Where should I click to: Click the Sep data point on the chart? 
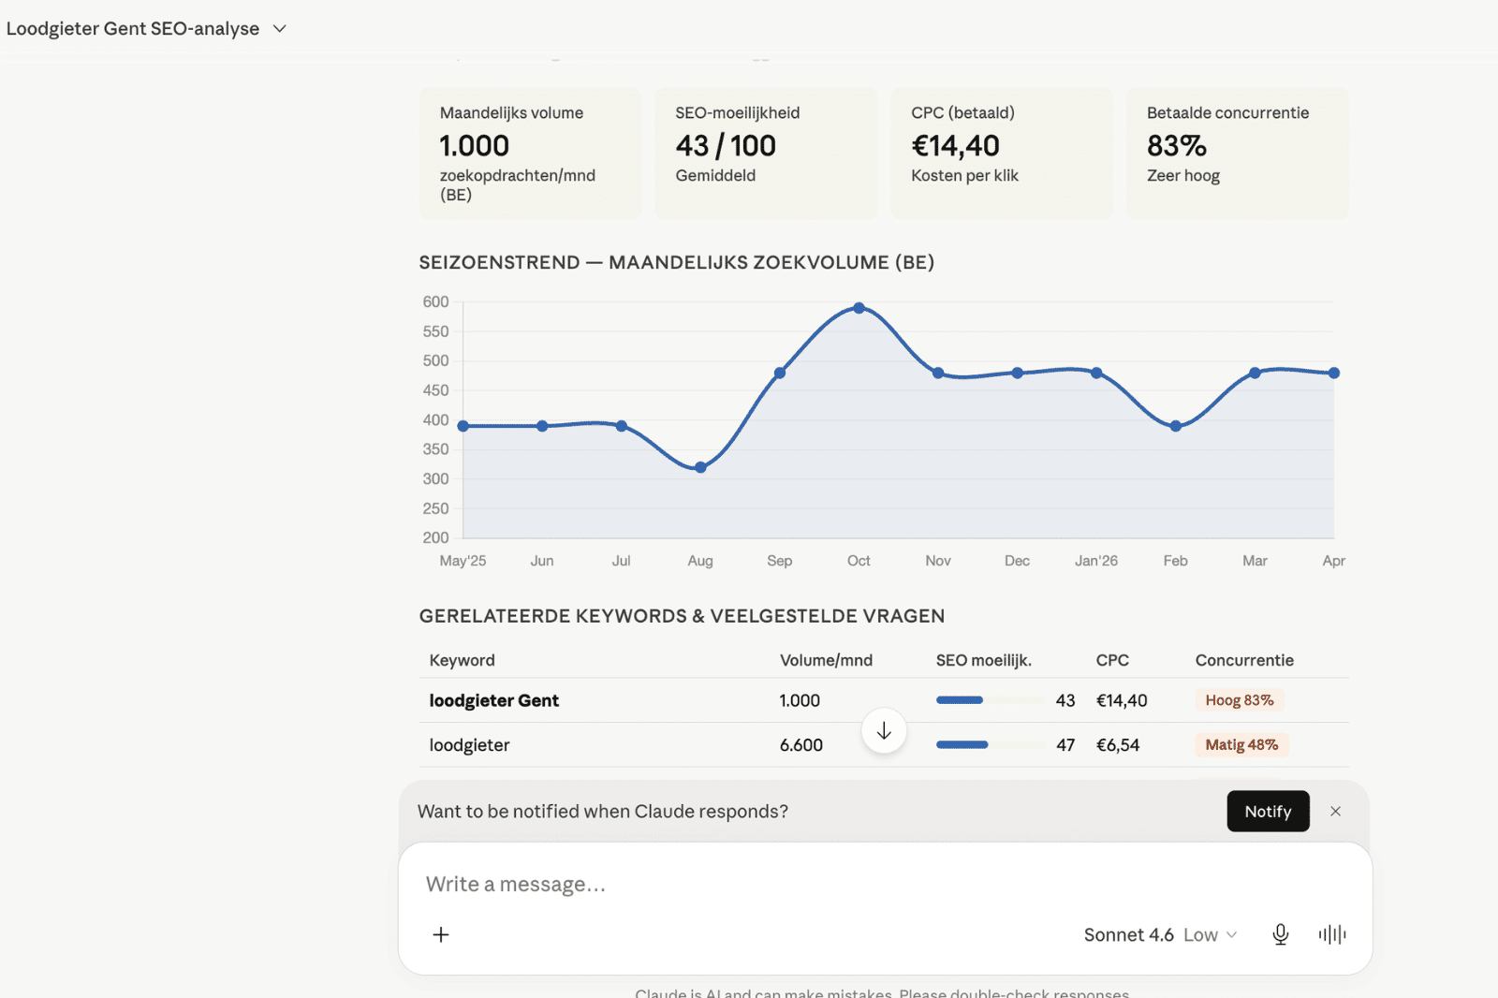tap(780, 373)
